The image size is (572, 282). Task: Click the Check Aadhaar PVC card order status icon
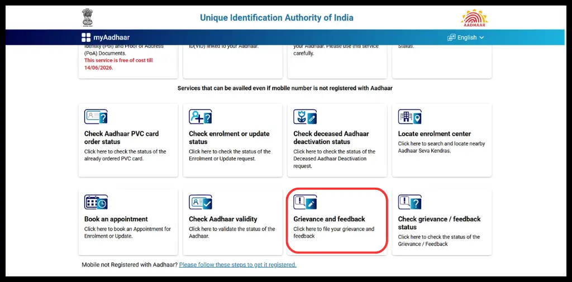coord(96,117)
